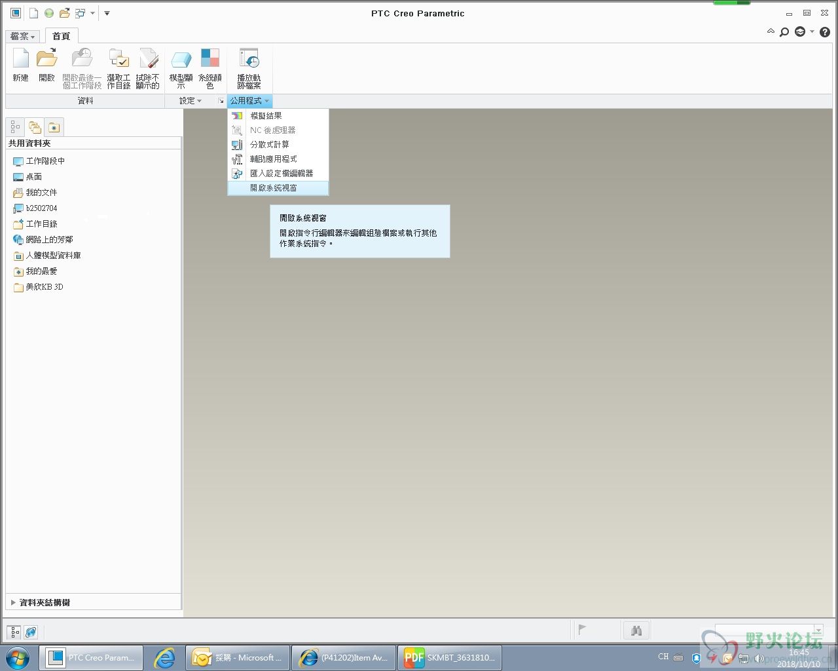Click the 開啟 (Open) folder icon in ribbon
Viewport: 838px width, 671px height.
tap(46, 58)
